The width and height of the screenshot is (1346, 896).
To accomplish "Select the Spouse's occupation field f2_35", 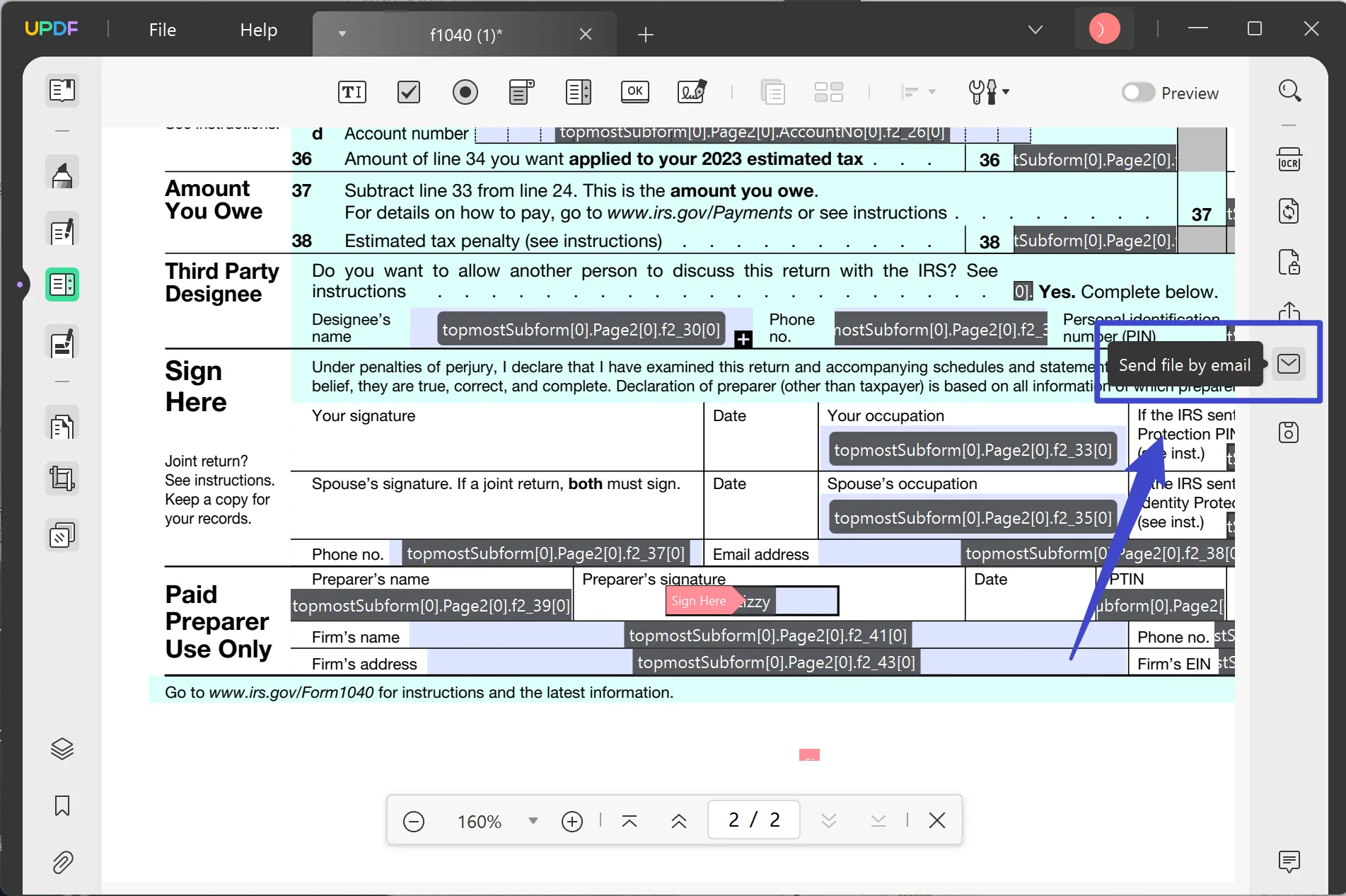I will click(973, 517).
